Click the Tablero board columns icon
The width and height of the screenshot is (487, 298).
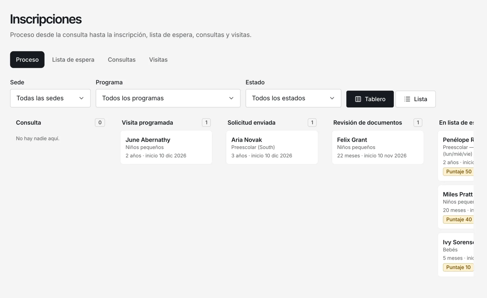358,99
